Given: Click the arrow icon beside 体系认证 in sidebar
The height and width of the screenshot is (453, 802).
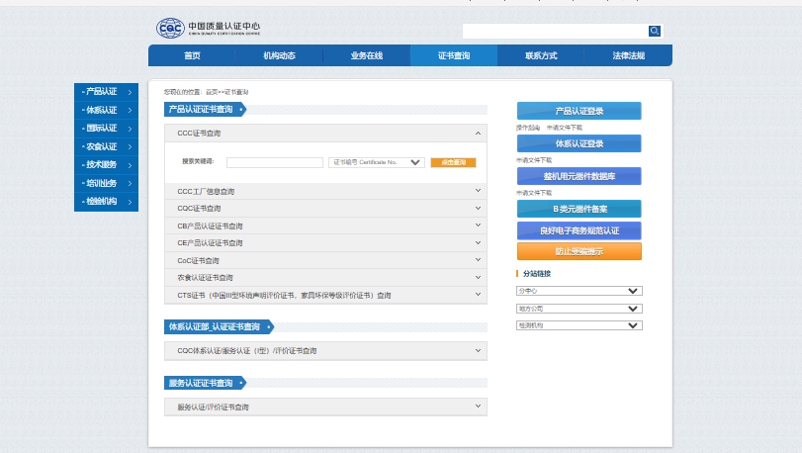Looking at the screenshot, I should tap(130, 110).
